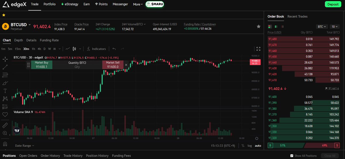
Task: Select the candlestick chart type icon
Action: click(74, 49)
